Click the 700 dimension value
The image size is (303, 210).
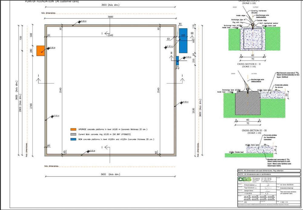(21, 38)
